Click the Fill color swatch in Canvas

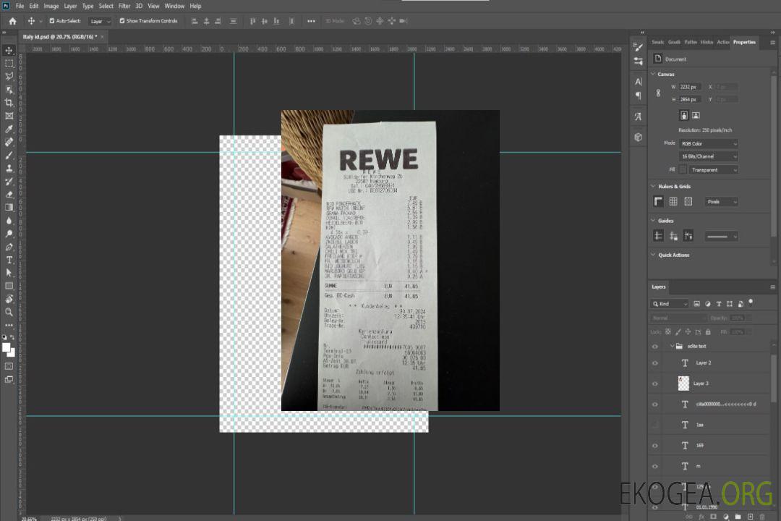pyautogui.click(x=683, y=170)
